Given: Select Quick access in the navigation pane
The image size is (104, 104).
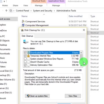Looking at the screenshot, I should pyautogui.click(x=5, y=19).
